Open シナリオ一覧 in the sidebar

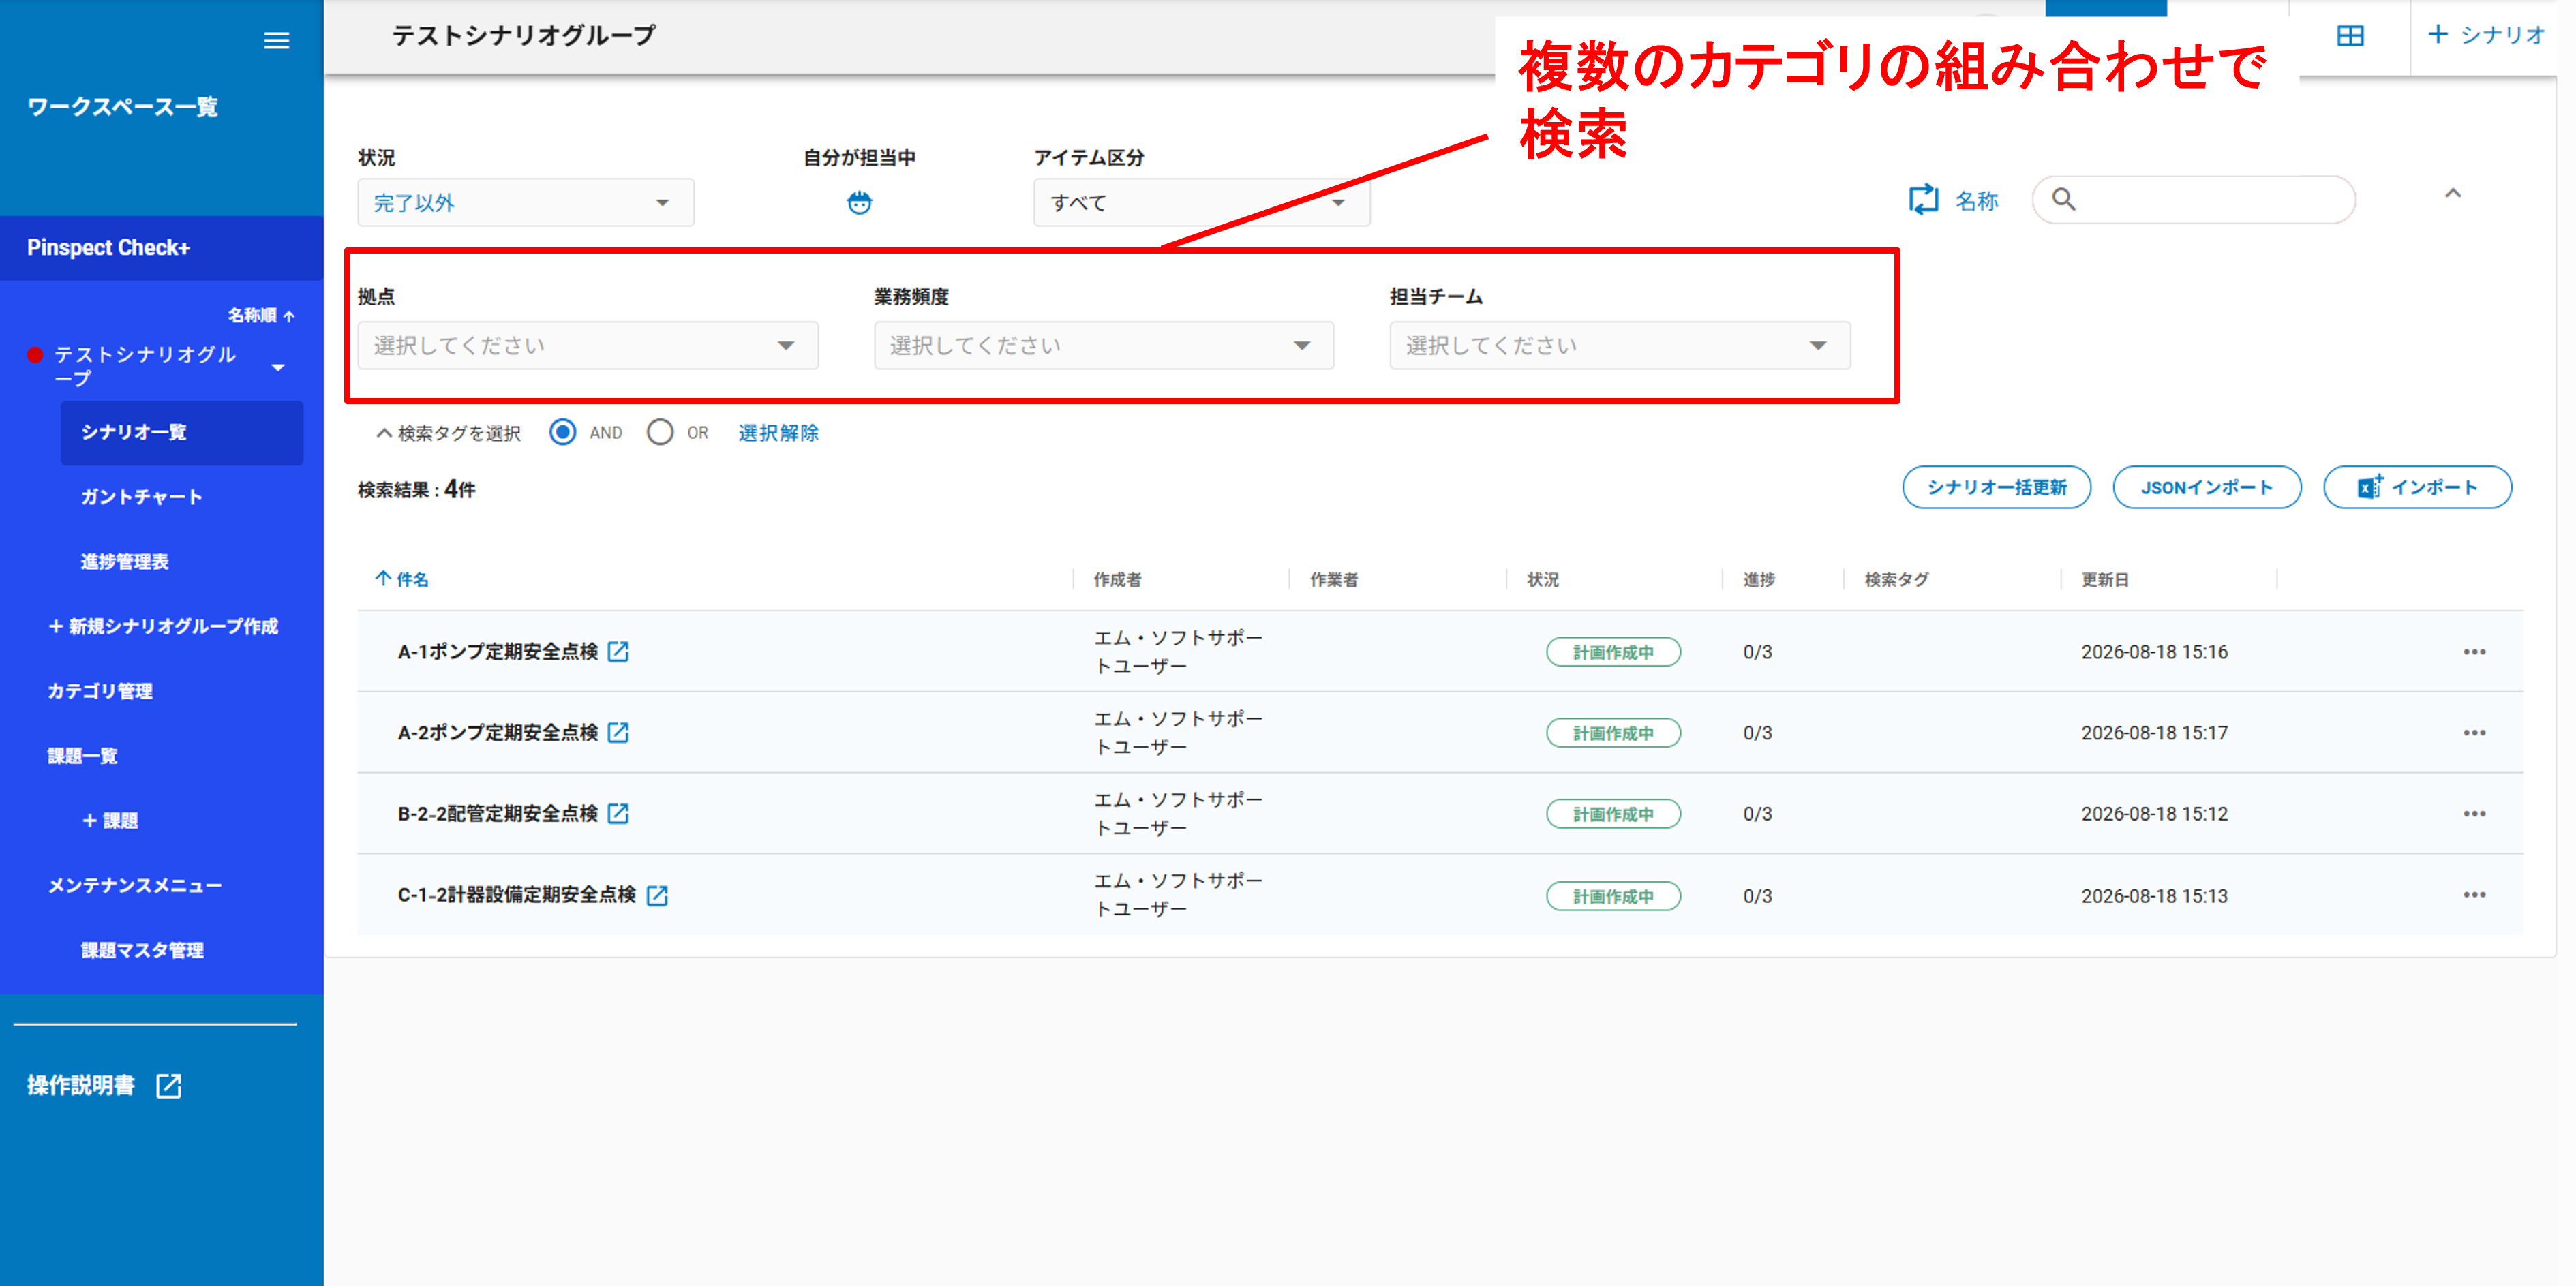[182, 433]
